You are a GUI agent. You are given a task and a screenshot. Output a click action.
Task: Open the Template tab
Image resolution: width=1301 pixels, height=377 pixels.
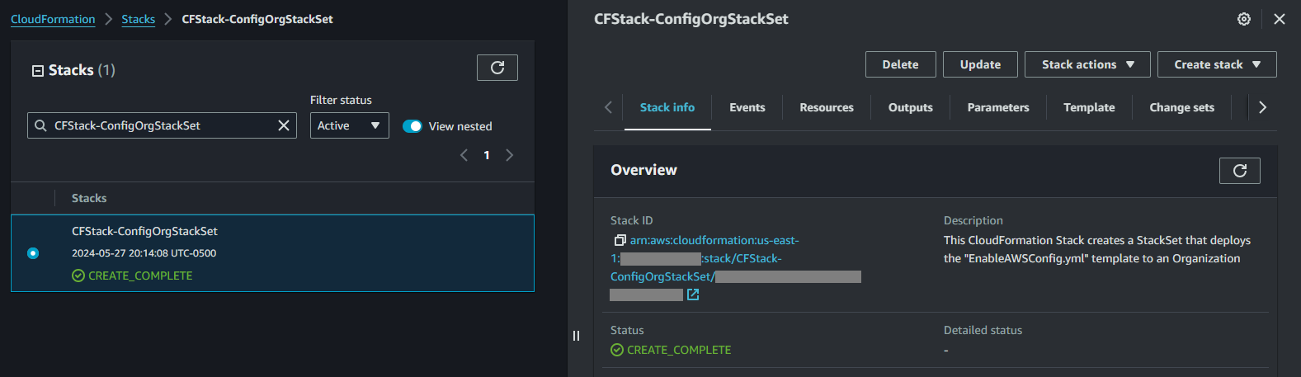click(x=1088, y=107)
